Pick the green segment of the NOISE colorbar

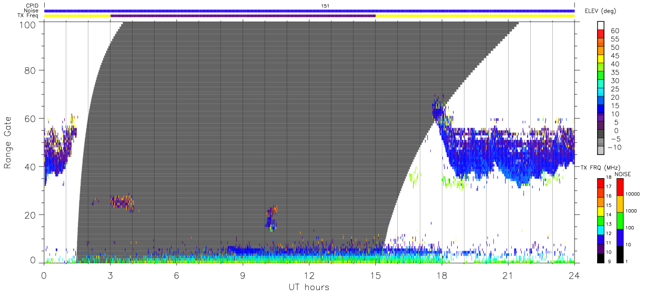click(x=619, y=220)
